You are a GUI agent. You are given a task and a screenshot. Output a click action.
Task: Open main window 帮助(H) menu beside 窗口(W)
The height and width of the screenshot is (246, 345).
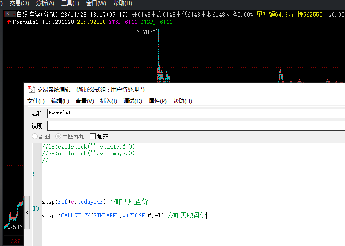point(123,3)
